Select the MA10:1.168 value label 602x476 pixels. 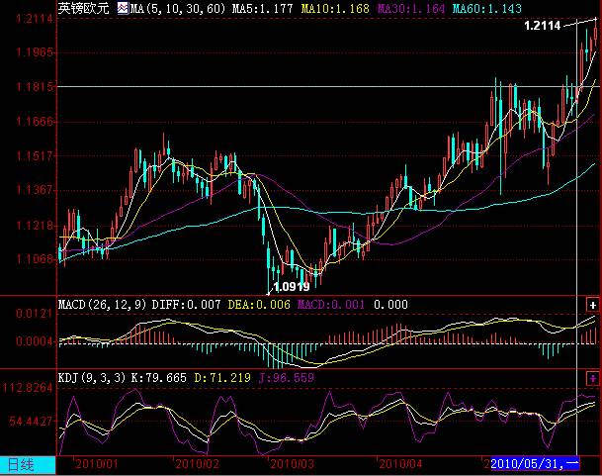point(335,9)
